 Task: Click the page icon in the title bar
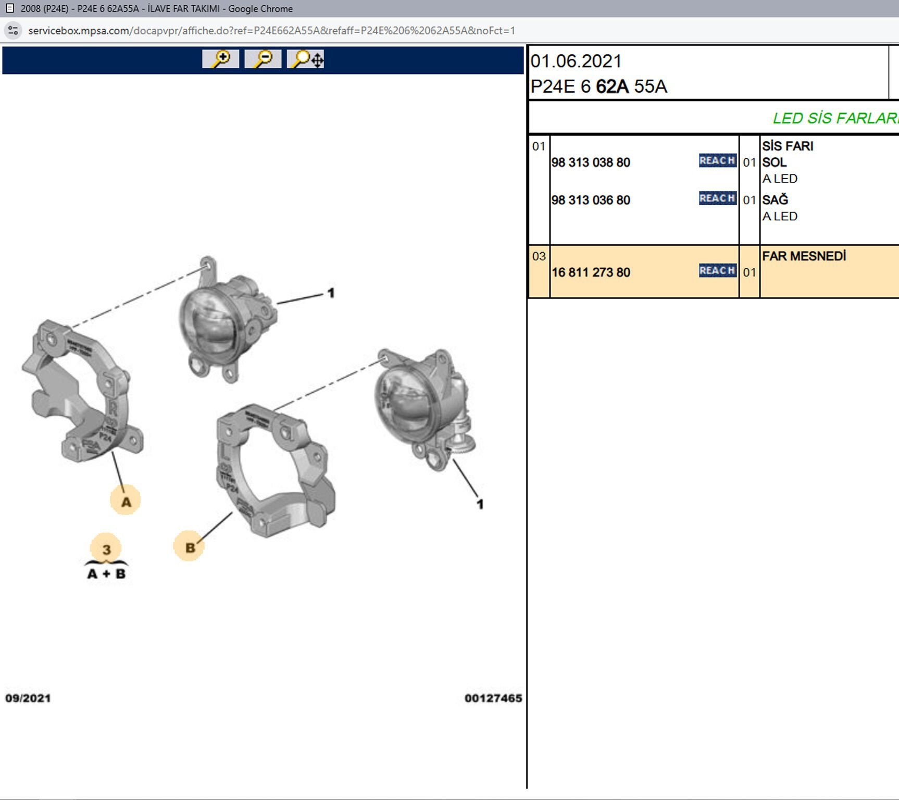pyautogui.click(x=9, y=8)
